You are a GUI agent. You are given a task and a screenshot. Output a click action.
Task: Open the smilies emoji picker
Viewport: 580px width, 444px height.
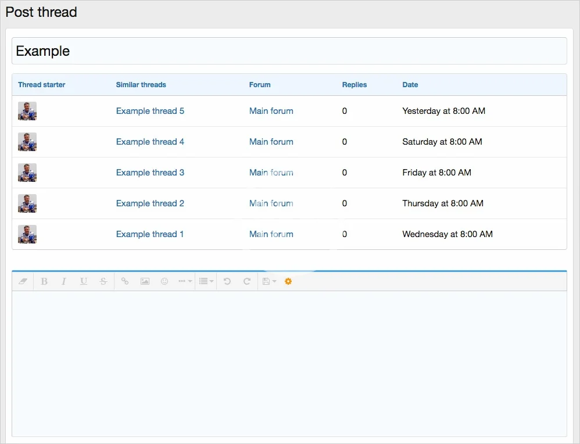click(164, 281)
